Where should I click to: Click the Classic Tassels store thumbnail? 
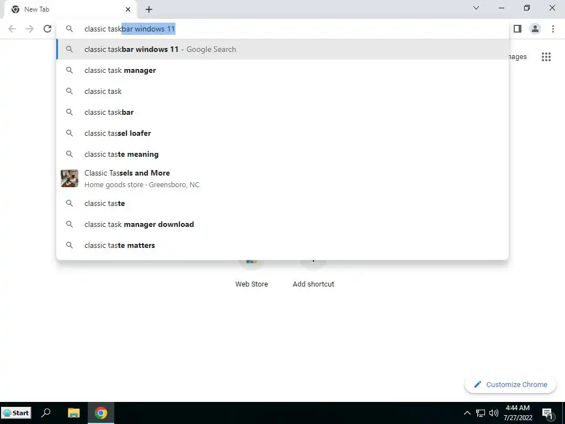(70, 178)
